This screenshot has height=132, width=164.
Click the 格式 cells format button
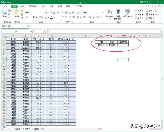pyautogui.click(x=139, y=18)
